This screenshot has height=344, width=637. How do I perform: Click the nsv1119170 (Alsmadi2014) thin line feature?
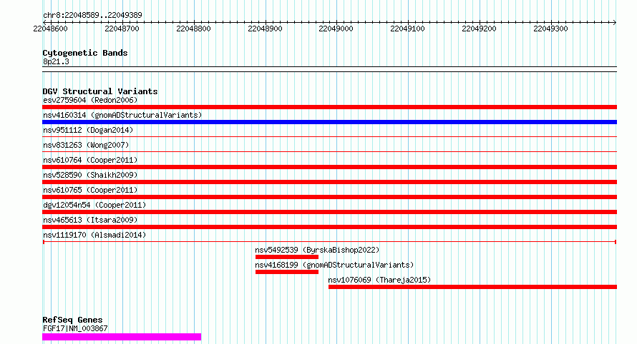329,242
